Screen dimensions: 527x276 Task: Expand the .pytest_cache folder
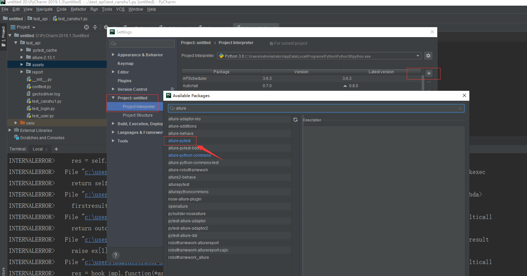click(22, 50)
